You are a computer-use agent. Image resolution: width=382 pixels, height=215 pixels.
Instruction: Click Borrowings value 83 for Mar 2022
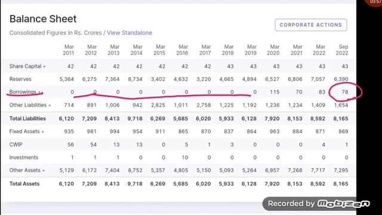tap(322, 92)
